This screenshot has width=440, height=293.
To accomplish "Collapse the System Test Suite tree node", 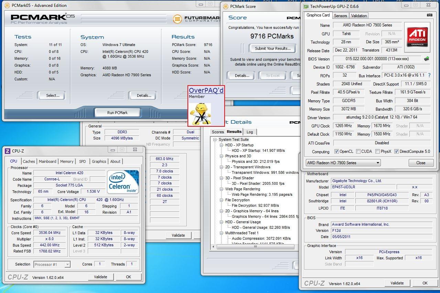I will (x=215, y=140).
